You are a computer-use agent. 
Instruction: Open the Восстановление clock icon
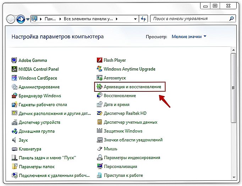99,96
